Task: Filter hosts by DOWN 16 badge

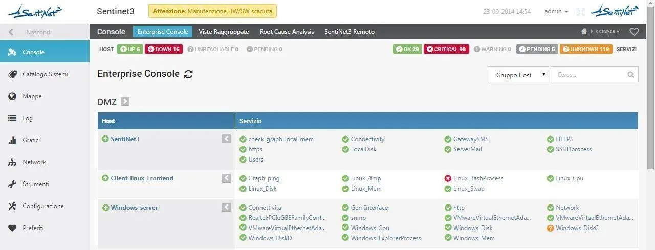Action: coord(164,49)
